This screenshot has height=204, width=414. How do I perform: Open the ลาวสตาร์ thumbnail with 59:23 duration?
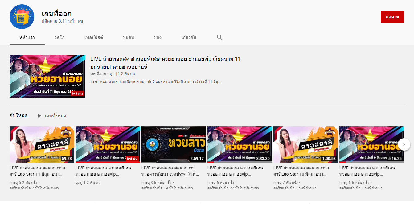point(42,144)
